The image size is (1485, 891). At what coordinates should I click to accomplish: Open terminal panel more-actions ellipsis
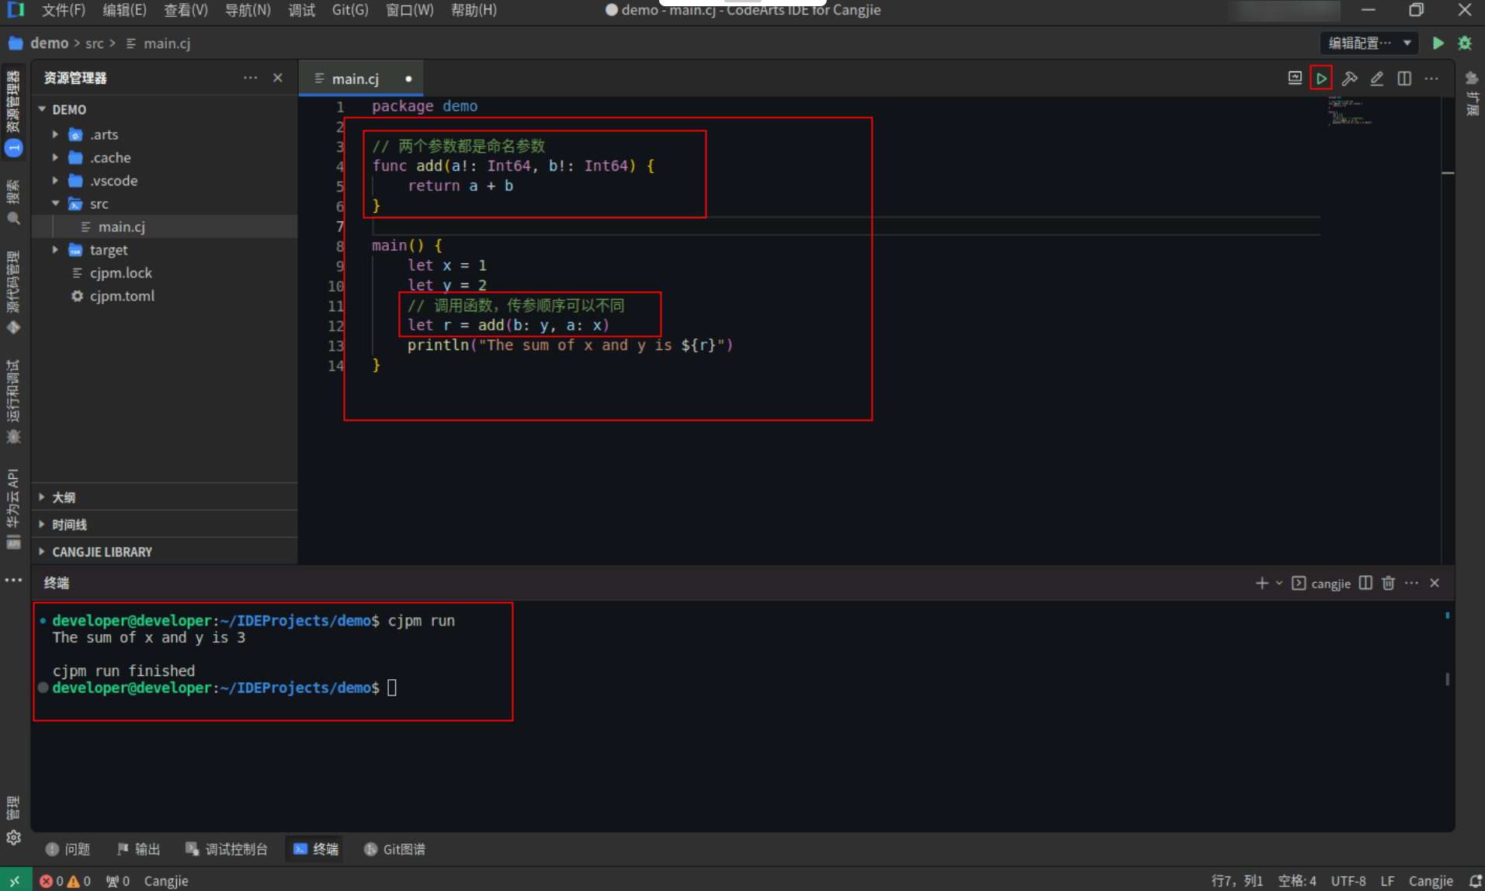1411,583
